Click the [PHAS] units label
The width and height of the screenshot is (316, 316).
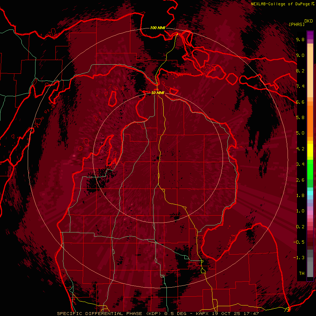point(297,24)
